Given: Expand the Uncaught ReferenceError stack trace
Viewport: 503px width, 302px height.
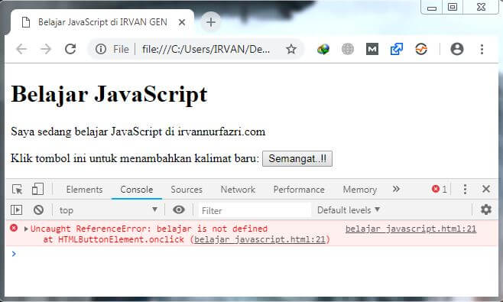Looking at the screenshot, I should (26, 229).
